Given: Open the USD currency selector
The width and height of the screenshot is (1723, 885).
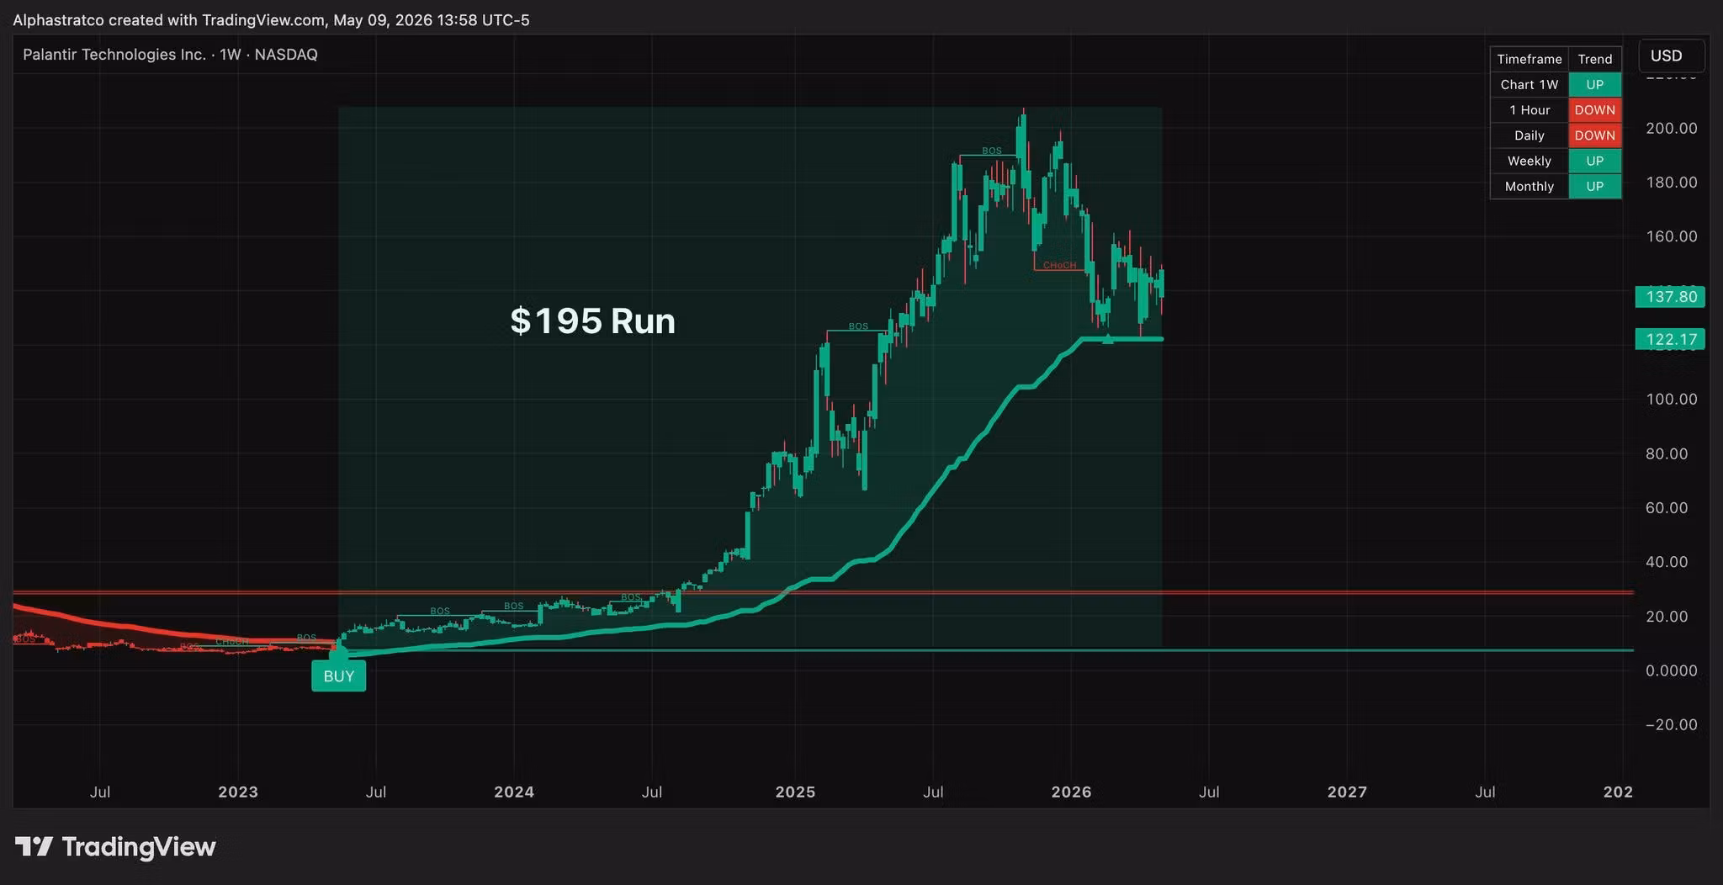Looking at the screenshot, I should tap(1671, 56).
